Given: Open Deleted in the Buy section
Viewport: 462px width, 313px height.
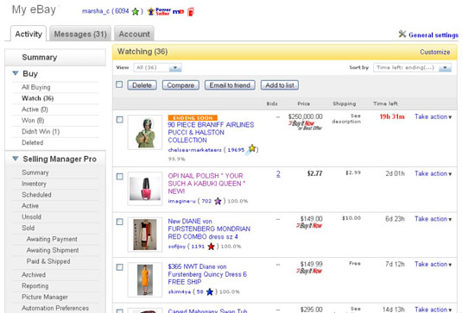Looking at the screenshot, I should pos(33,142).
